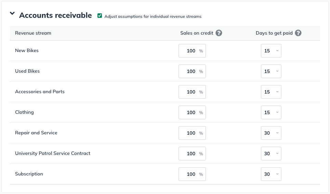Image resolution: width=330 pixels, height=194 pixels.
Task: Click the Days to get paid help icon
Action: pos(298,33)
